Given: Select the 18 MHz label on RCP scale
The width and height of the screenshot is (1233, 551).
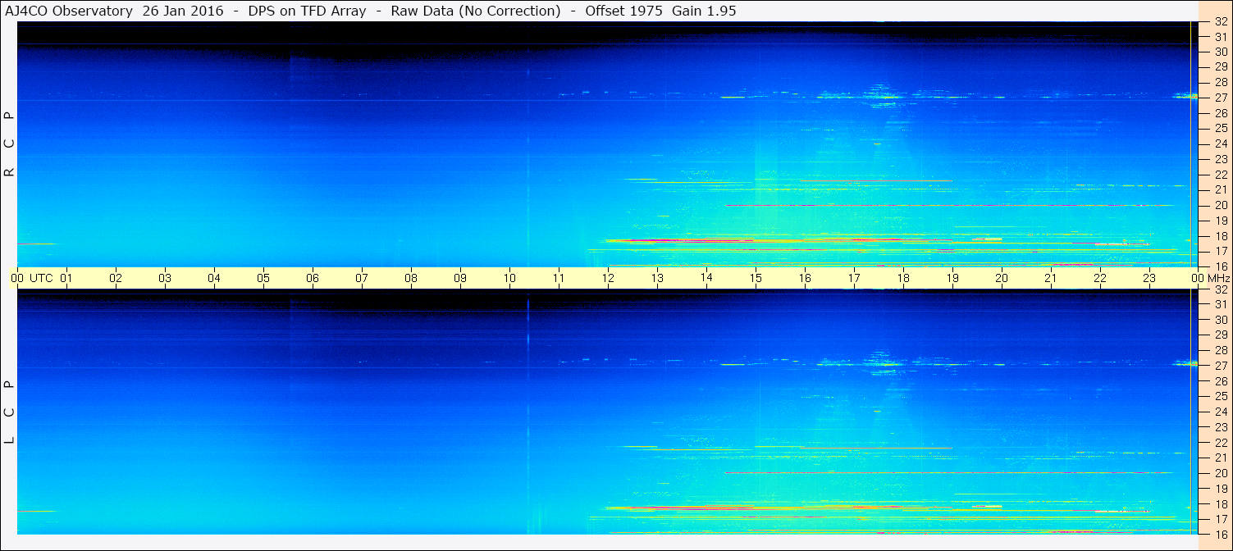Looking at the screenshot, I should pos(1220,236).
